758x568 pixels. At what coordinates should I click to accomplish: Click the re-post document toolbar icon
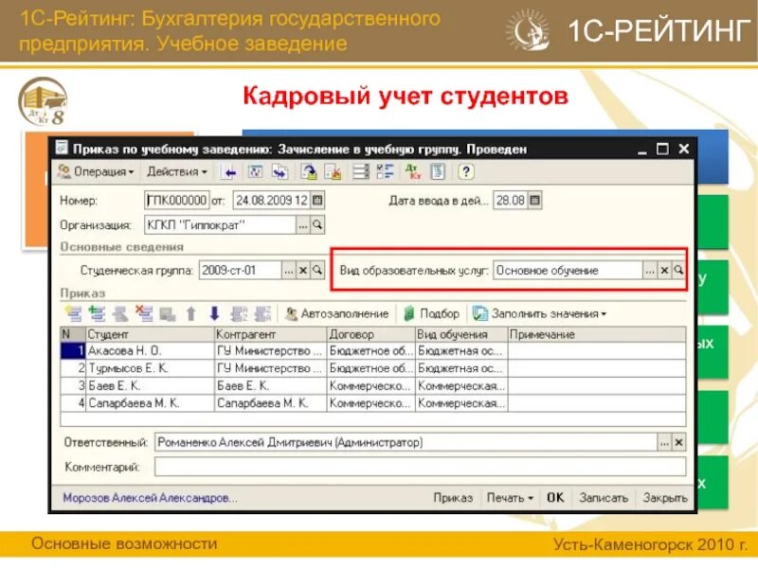click(255, 172)
